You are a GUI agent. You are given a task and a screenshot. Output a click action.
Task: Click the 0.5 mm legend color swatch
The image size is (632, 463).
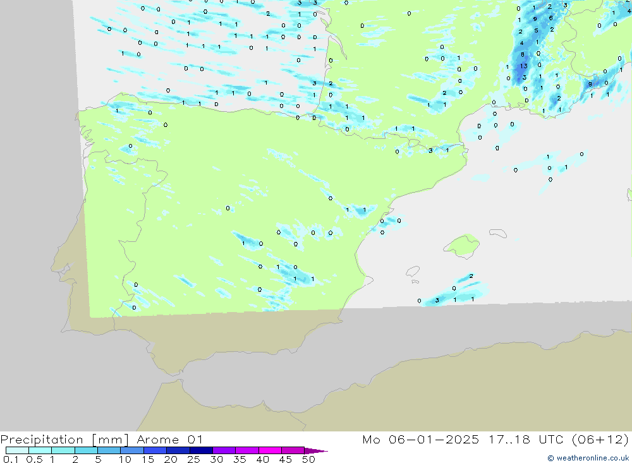40,450
